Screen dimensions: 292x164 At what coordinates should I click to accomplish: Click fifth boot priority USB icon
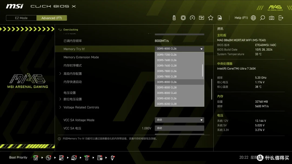click(87, 158)
